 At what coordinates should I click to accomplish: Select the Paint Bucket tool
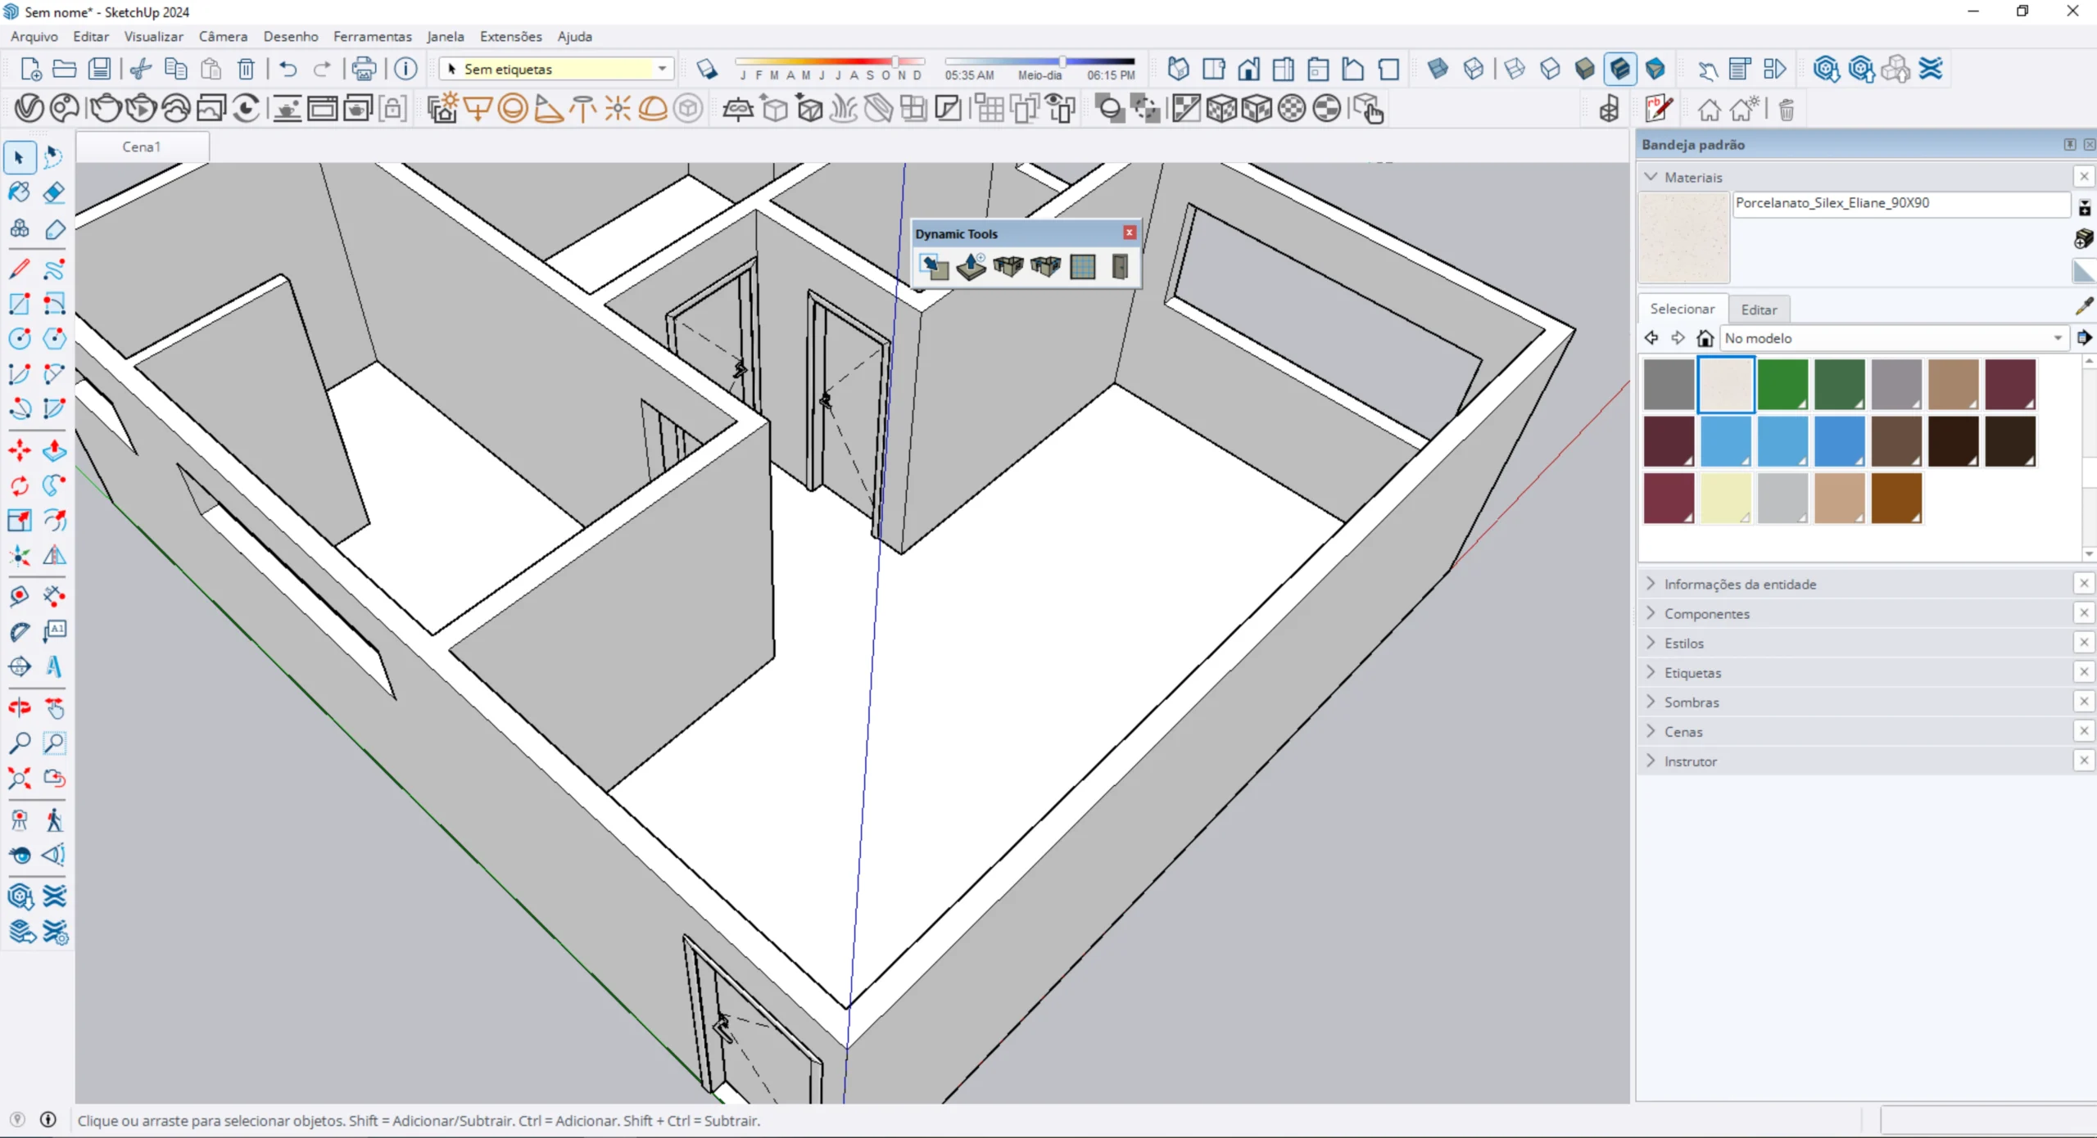20,192
